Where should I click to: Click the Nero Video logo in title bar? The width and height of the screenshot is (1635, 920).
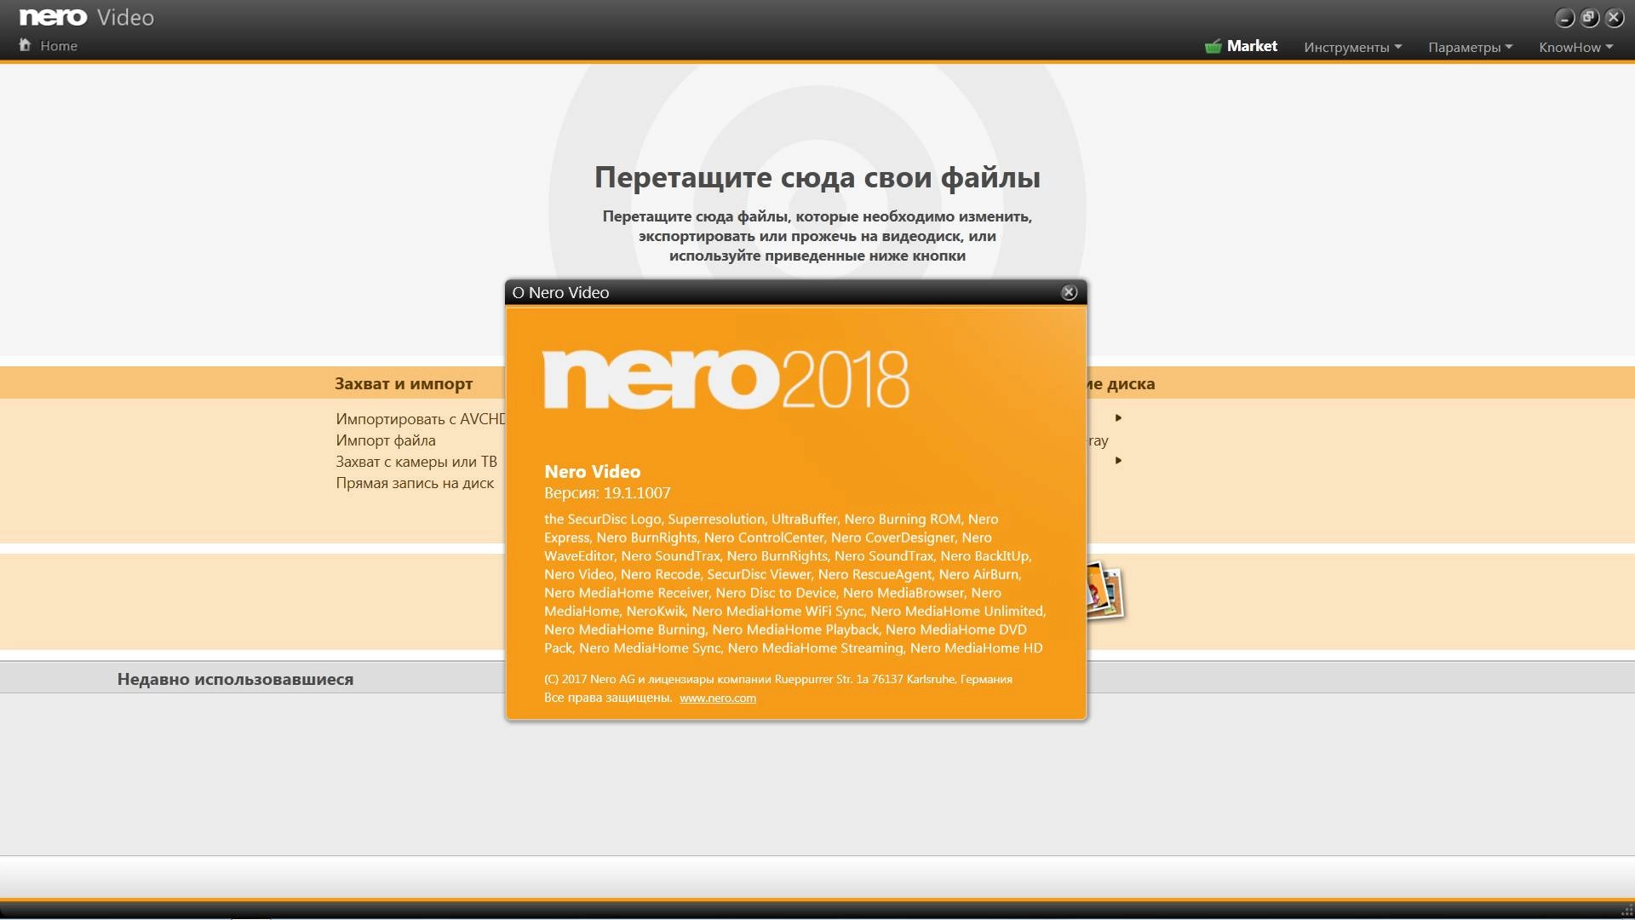point(87,17)
